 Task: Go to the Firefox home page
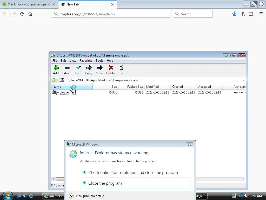[30, 14]
